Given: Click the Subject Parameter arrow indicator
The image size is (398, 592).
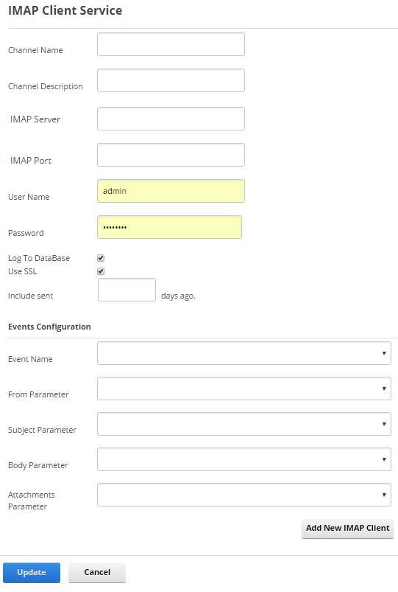Looking at the screenshot, I should pyautogui.click(x=384, y=424).
